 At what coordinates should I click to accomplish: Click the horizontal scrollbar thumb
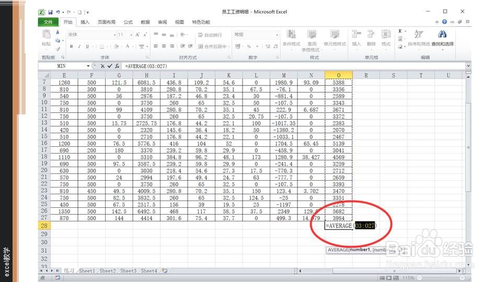pyautogui.click(x=395, y=271)
